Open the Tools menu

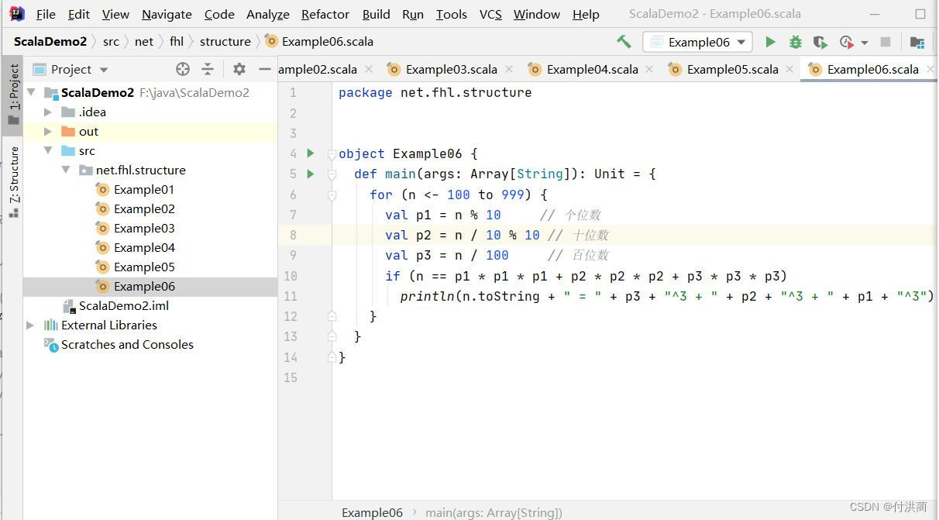[x=451, y=14]
